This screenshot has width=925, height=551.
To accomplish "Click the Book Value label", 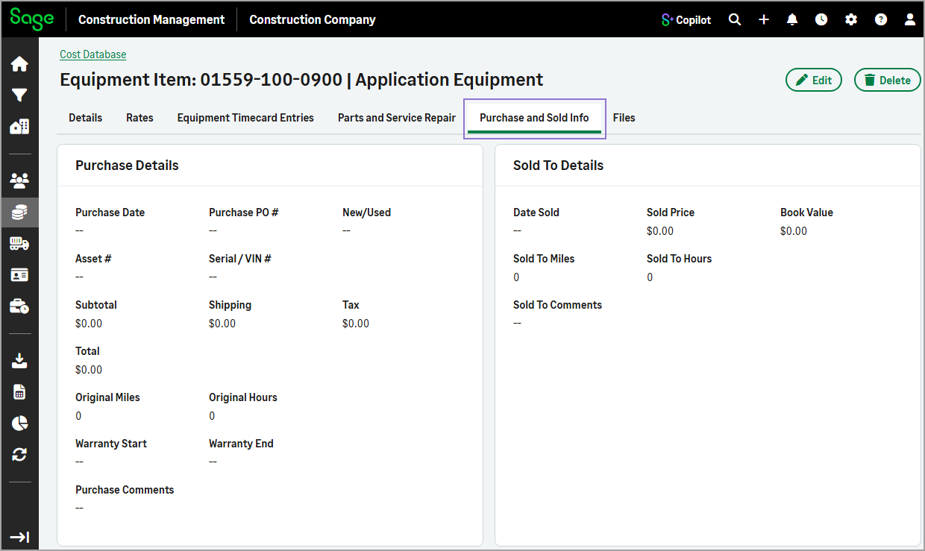I will point(806,212).
